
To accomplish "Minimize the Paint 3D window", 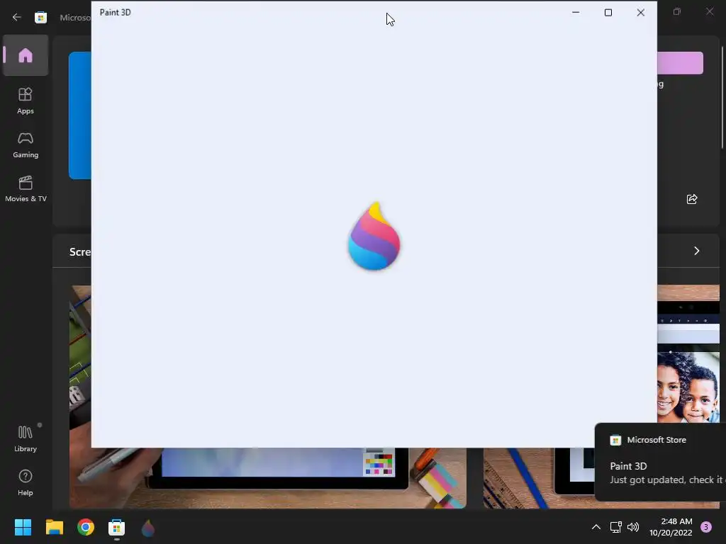I will (576, 13).
